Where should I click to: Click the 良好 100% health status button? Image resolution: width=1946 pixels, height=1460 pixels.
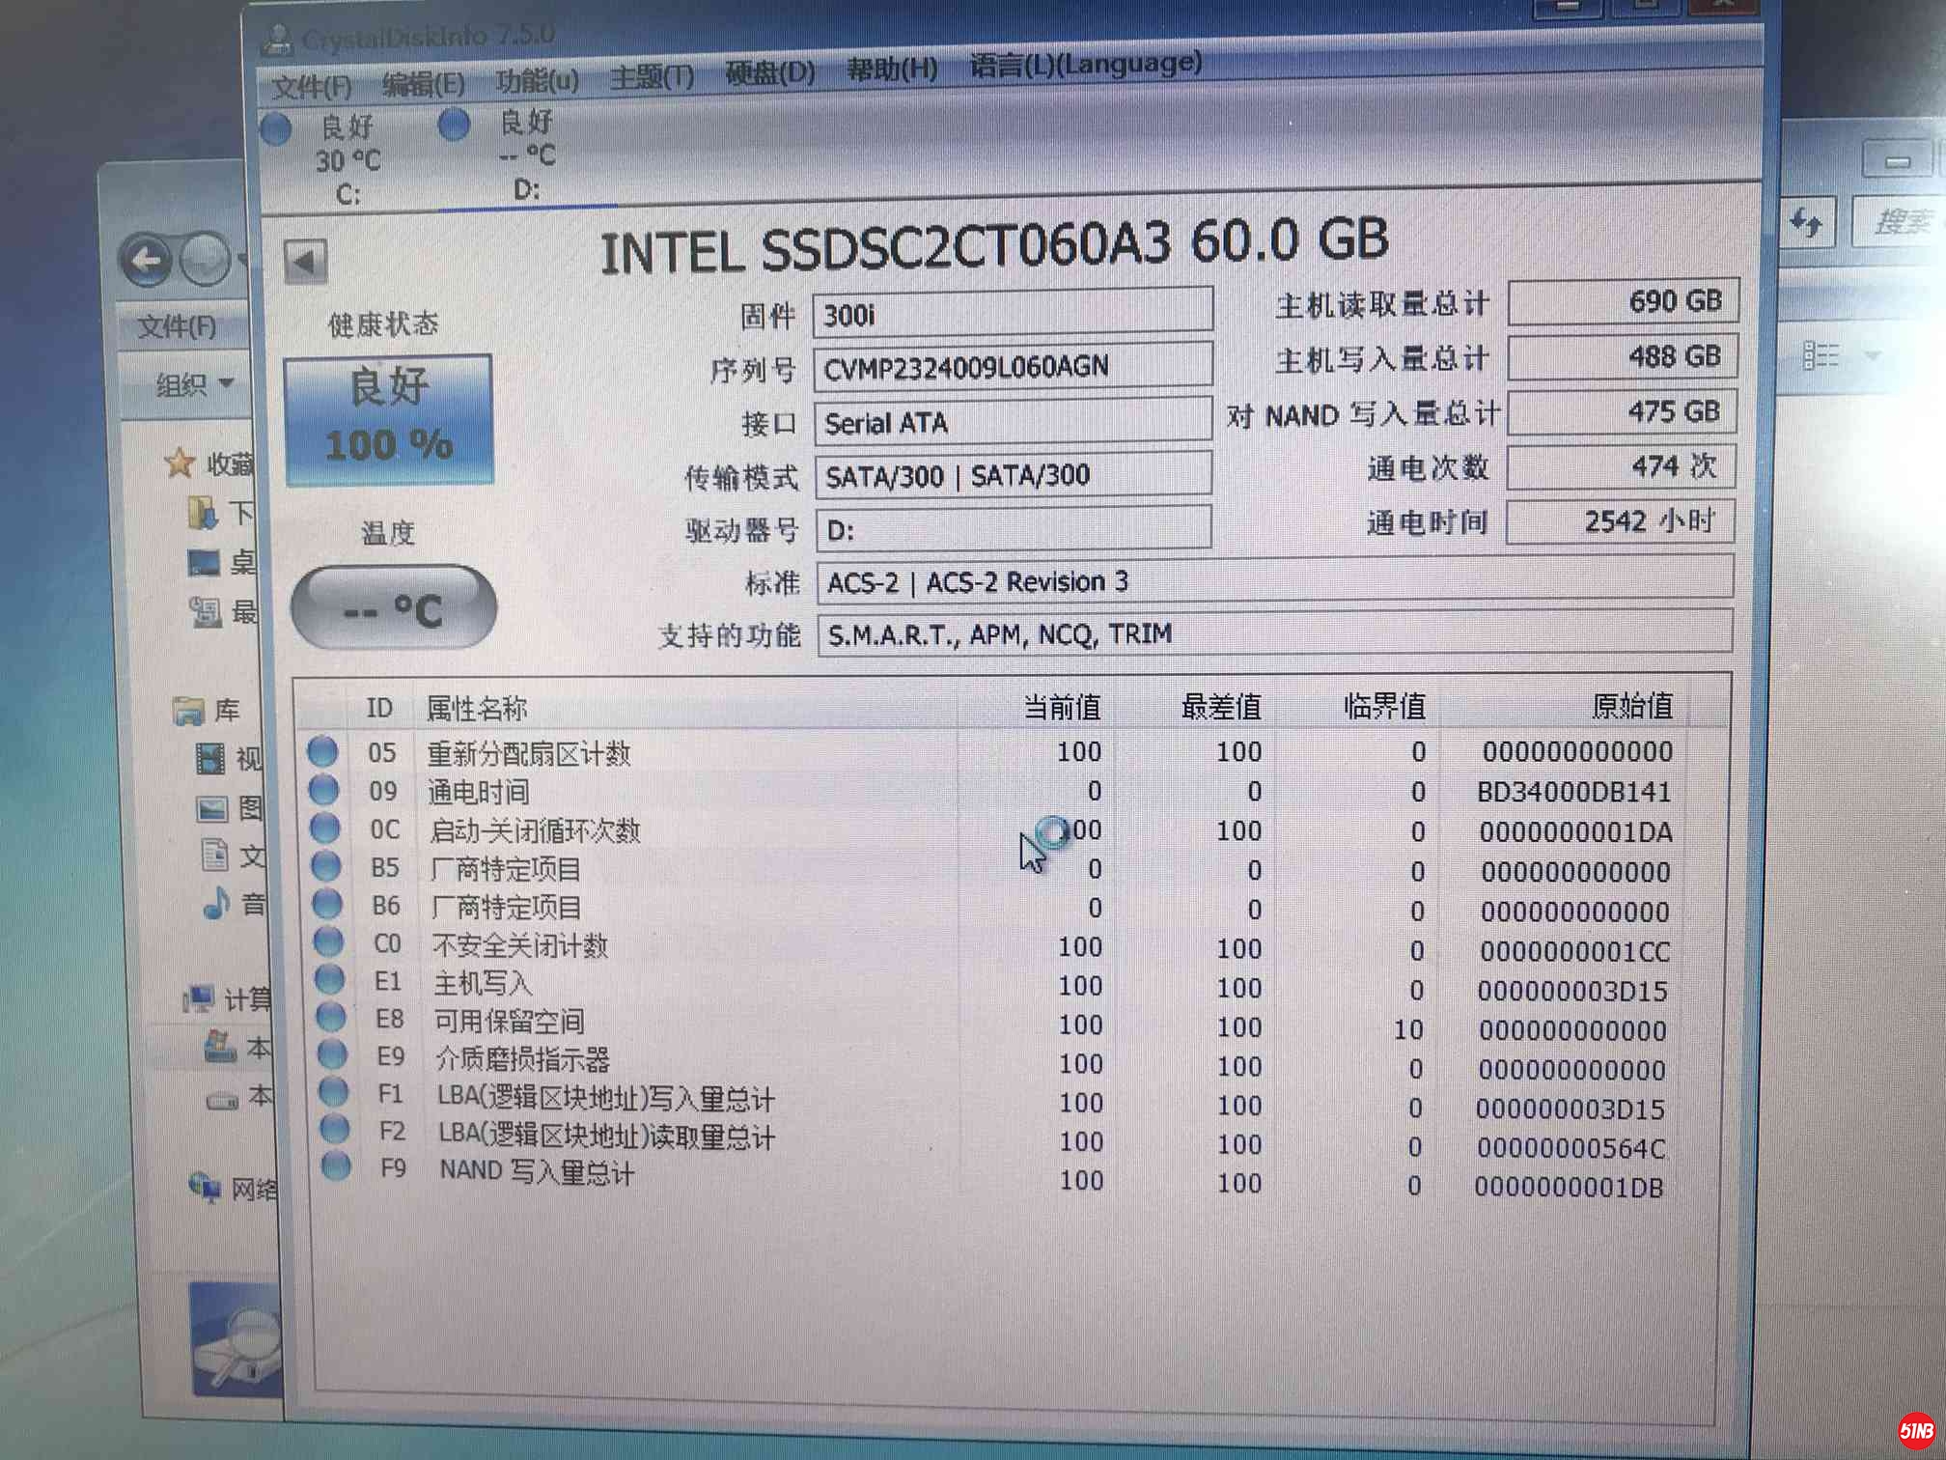pyautogui.click(x=389, y=418)
